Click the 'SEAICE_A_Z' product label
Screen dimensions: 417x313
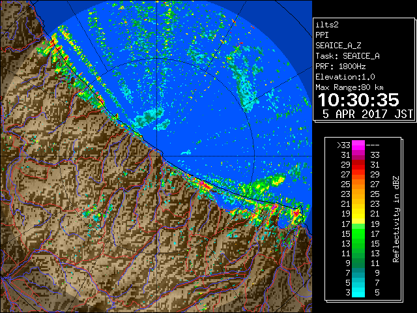tap(338, 46)
